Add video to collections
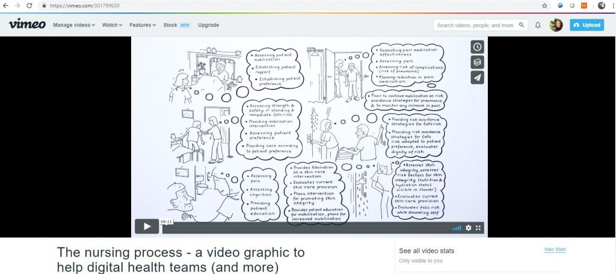The height and width of the screenshot is (274, 616). click(x=477, y=61)
